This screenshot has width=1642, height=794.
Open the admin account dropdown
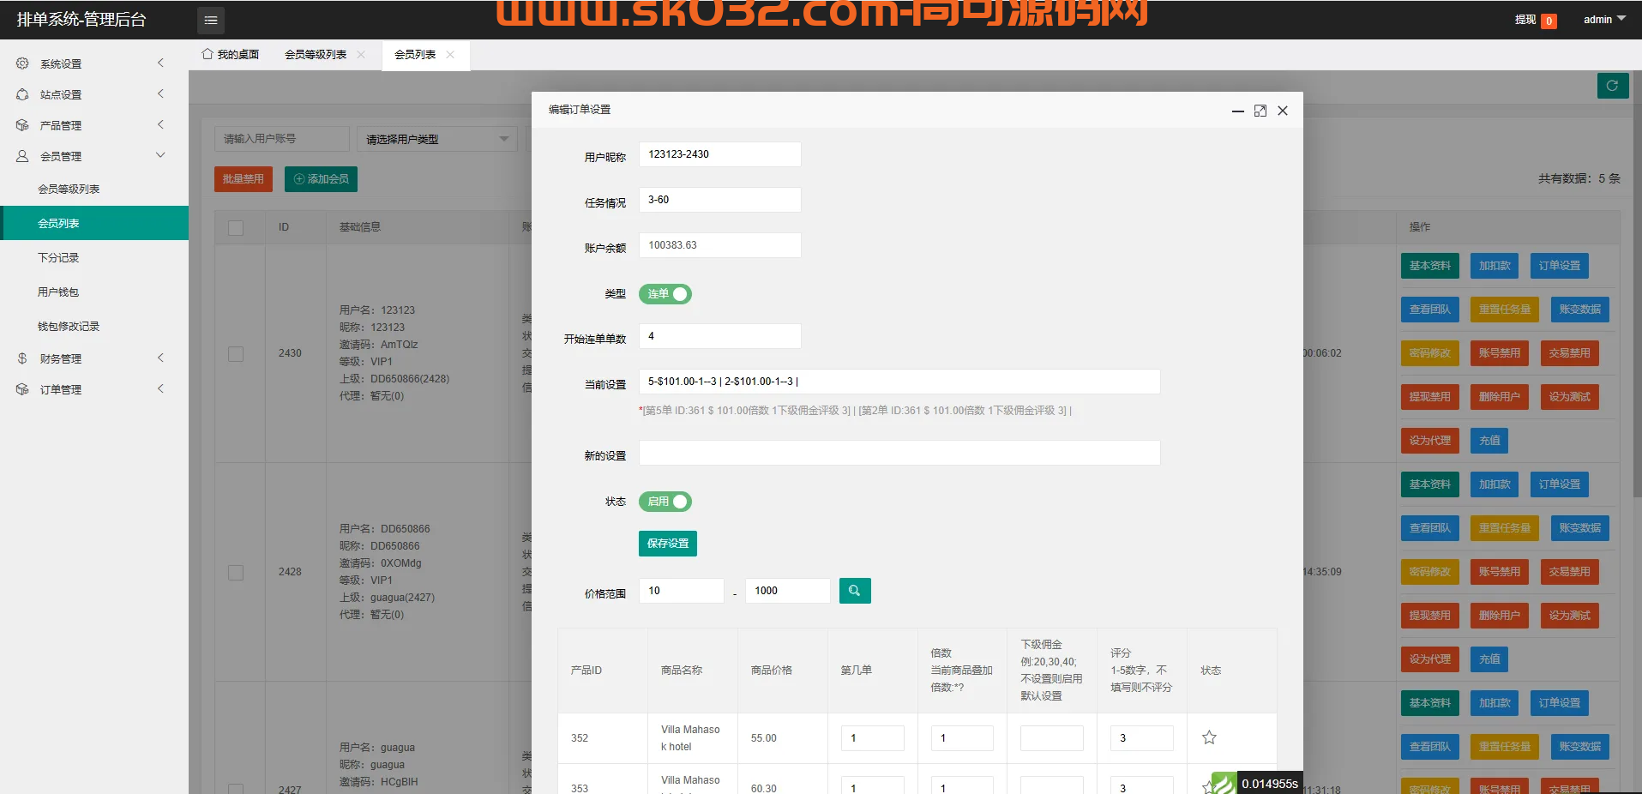[1602, 19]
